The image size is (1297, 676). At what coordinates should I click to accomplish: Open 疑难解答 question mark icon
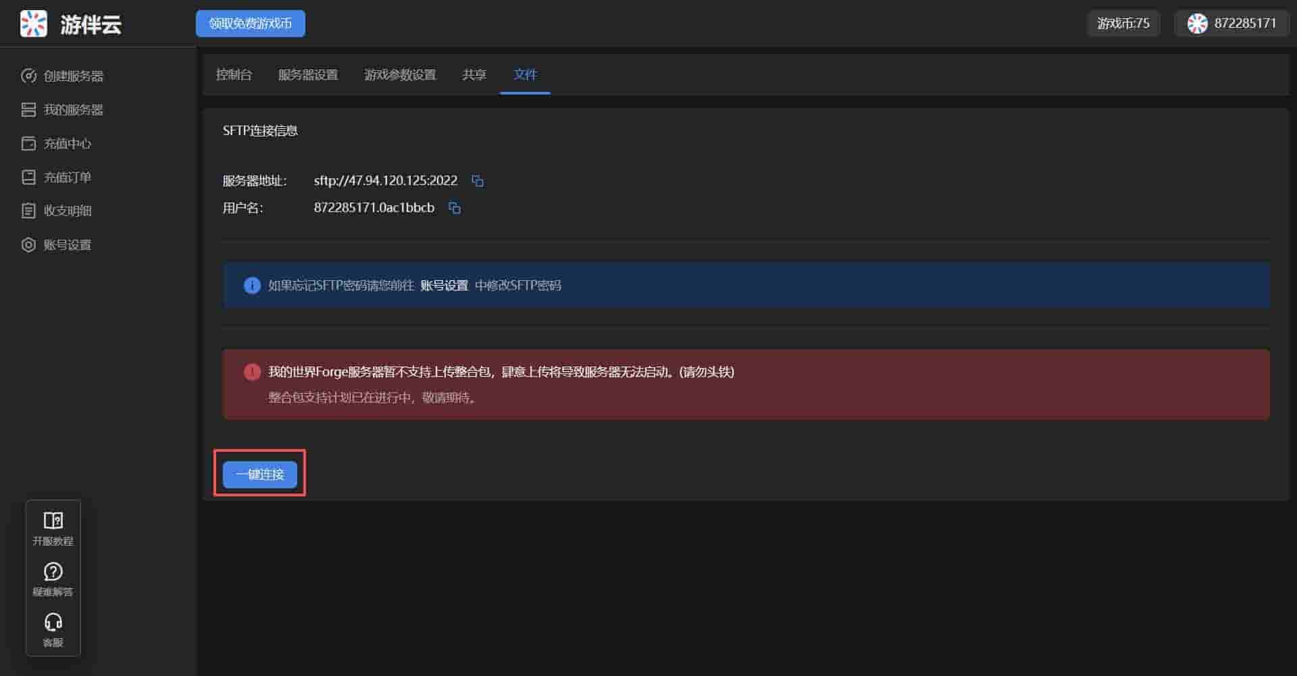pos(53,571)
